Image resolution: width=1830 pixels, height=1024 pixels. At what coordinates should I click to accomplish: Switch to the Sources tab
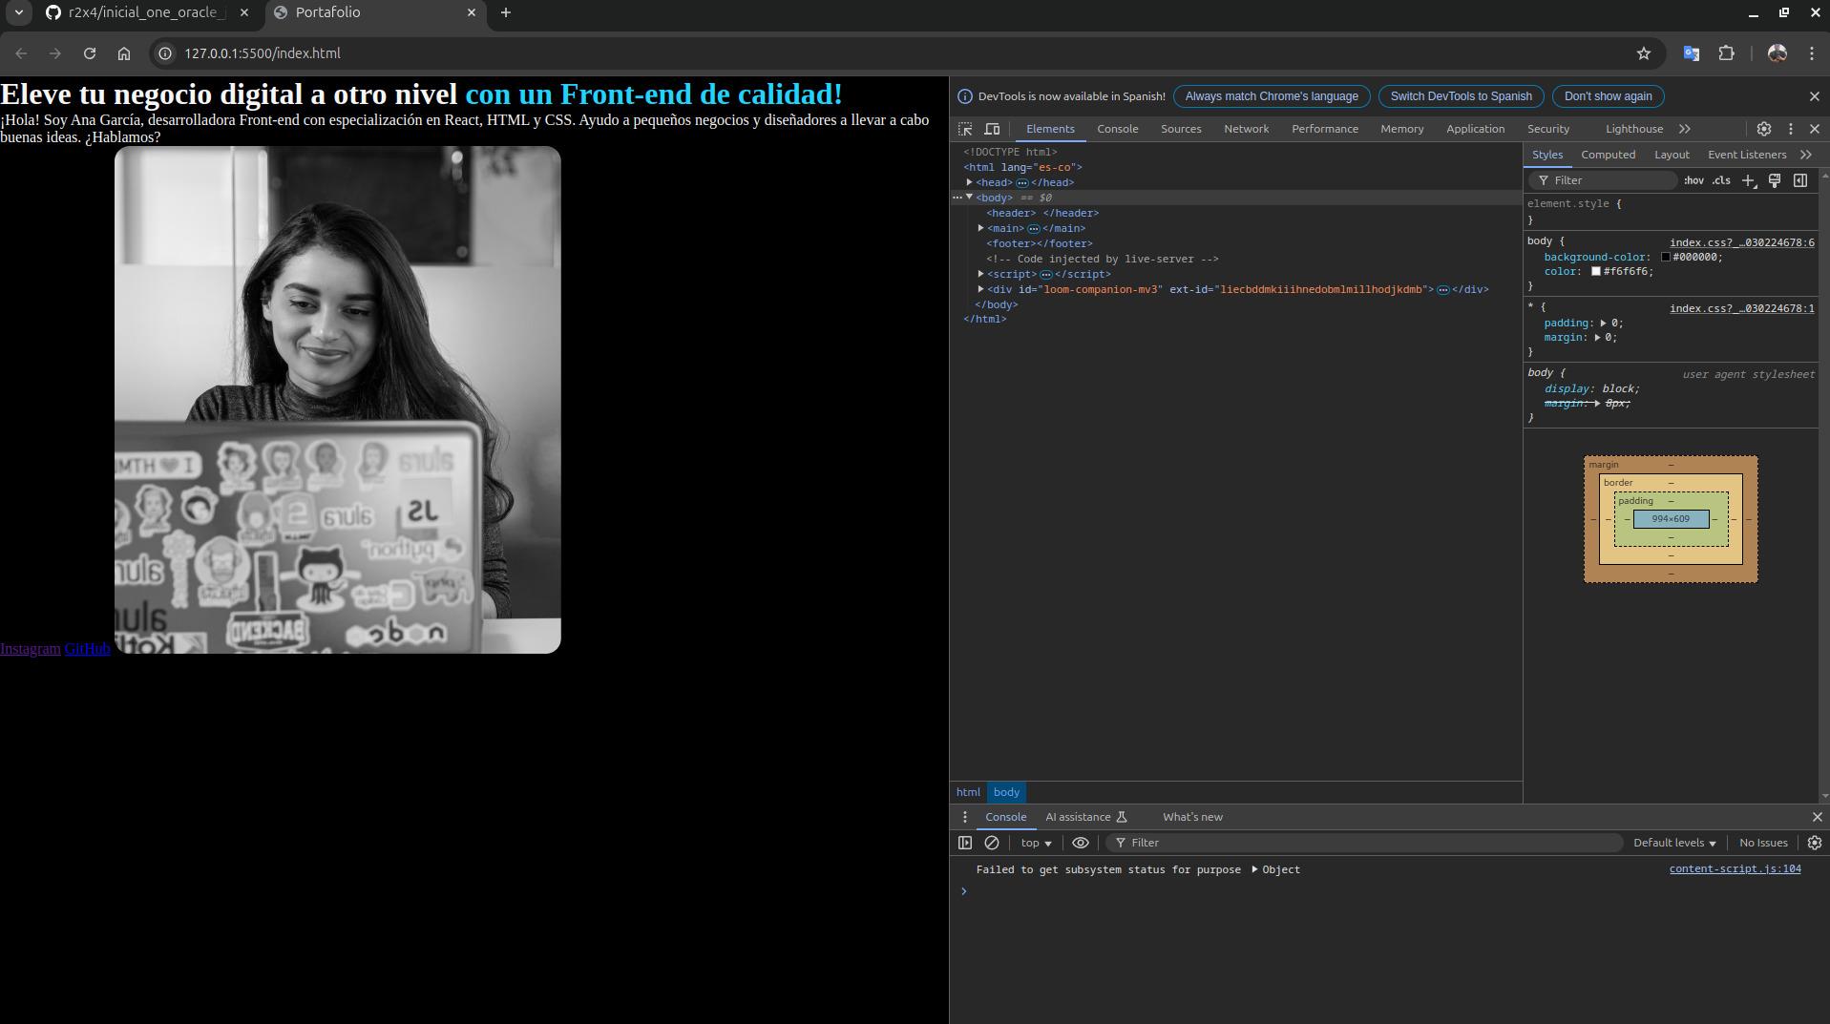(x=1181, y=129)
